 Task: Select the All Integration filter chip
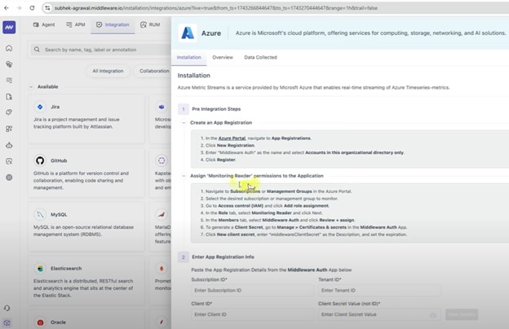[108, 71]
